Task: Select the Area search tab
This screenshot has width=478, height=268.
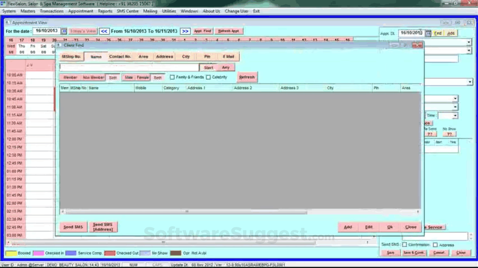Action: 143,57
